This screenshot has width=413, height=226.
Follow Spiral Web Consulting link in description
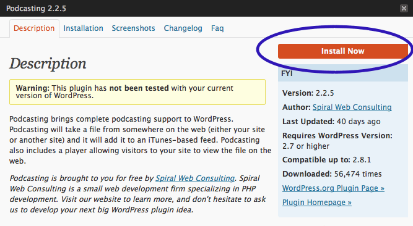tap(195, 178)
